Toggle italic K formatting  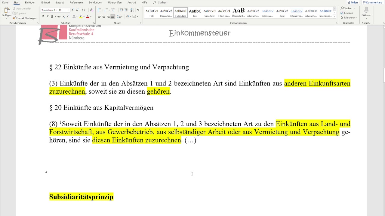coord(47,16)
